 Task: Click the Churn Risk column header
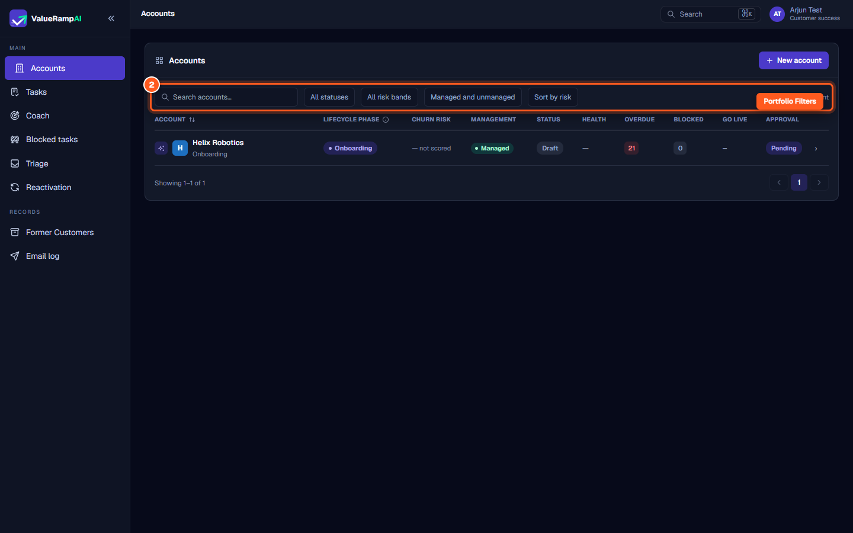431,120
